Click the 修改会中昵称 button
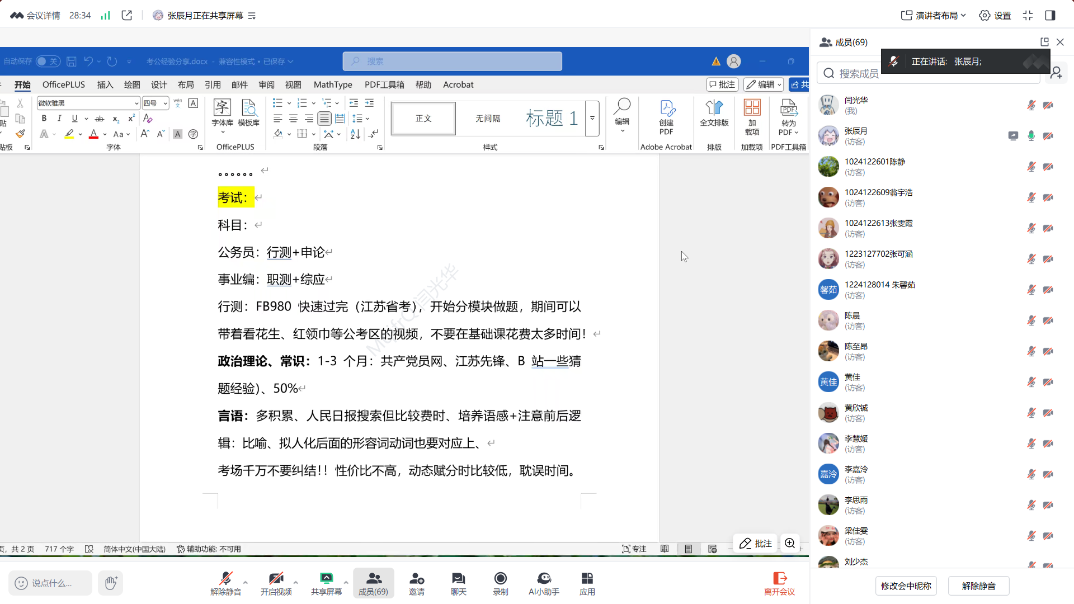Viewport: 1074px width, 604px height. (x=906, y=586)
